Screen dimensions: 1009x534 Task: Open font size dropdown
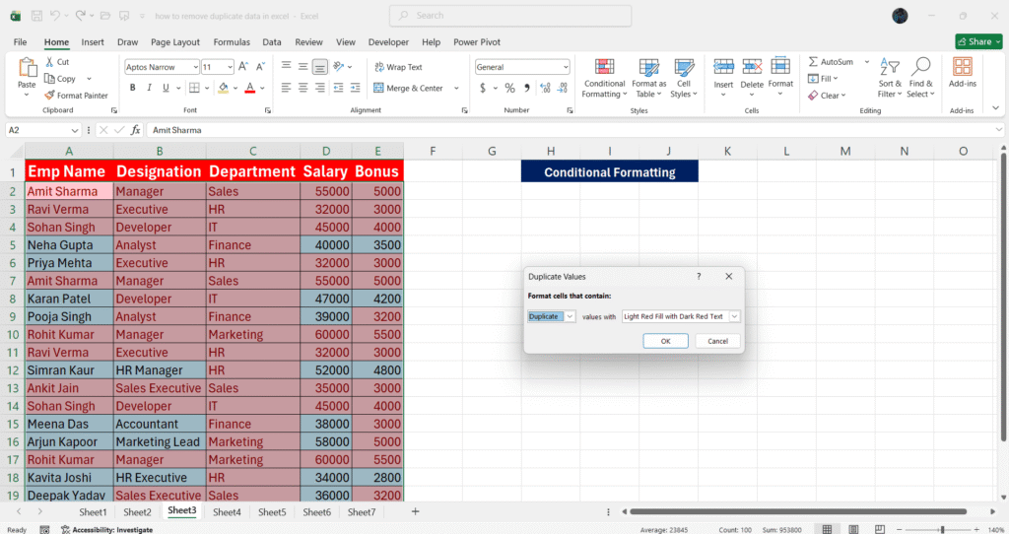[x=230, y=67]
